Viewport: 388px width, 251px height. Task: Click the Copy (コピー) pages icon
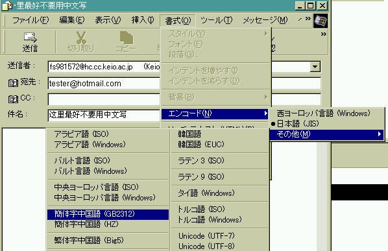127,38
